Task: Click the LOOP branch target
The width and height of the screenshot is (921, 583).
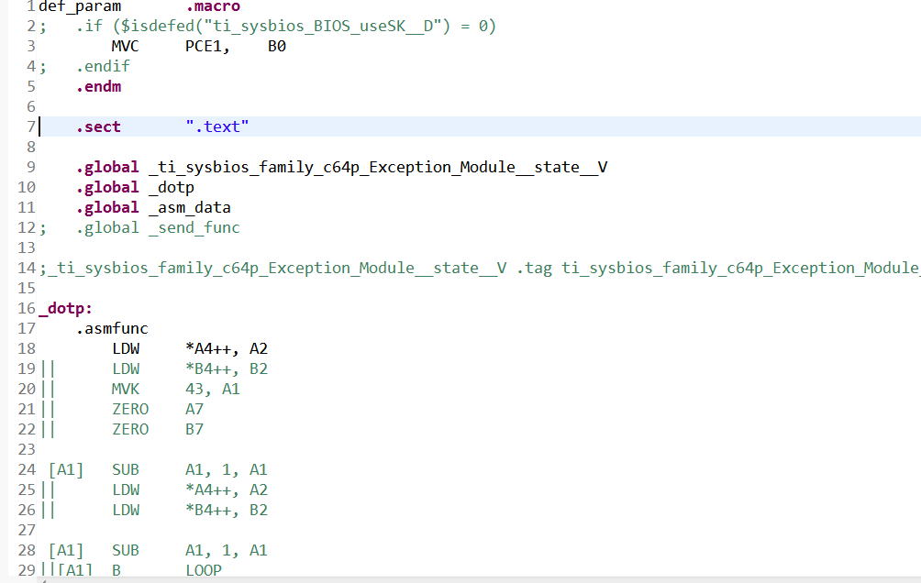Action: (x=204, y=570)
